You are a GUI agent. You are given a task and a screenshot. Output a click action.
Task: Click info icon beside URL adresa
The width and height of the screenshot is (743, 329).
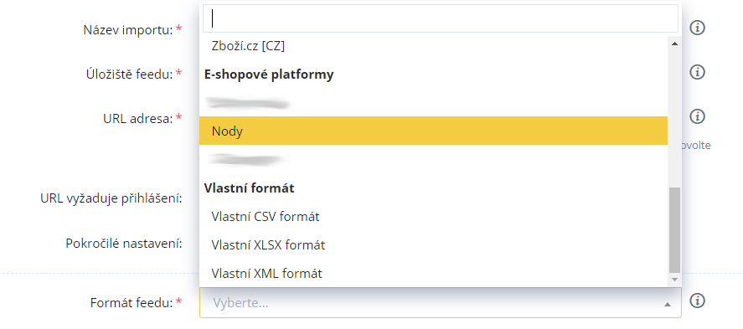point(697,116)
